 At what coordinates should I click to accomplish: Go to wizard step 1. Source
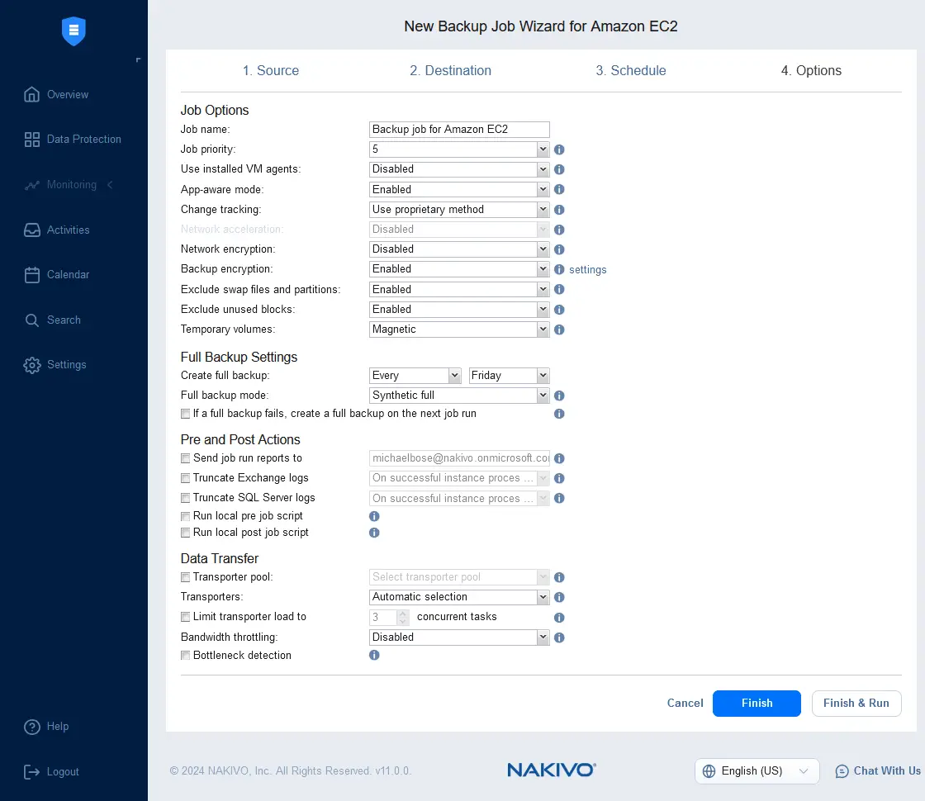pos(271,71)
